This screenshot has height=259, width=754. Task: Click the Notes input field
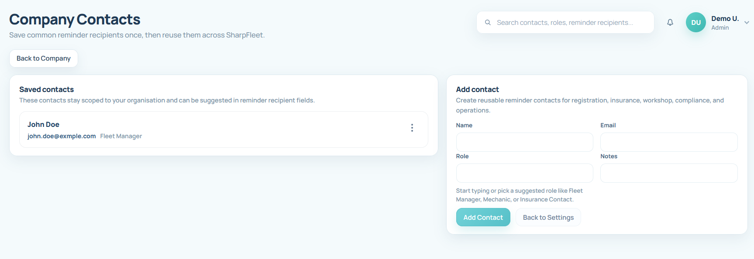pyautogui.click(x=668, y=173)
